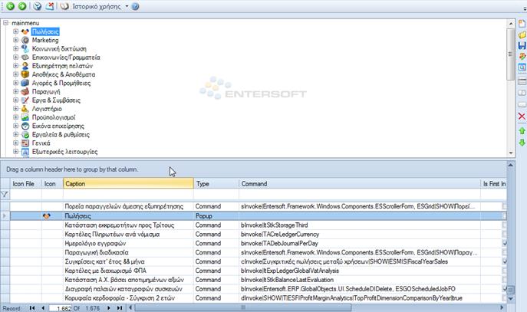Sort by the Icon File column header
527x312 pixels.
[x=25, y=183]
